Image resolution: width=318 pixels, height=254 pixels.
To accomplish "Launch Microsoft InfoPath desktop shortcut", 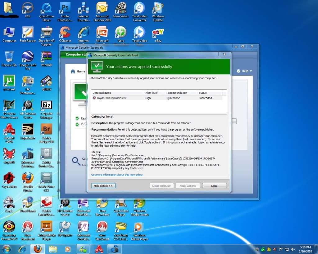I will tap(84, 207).
